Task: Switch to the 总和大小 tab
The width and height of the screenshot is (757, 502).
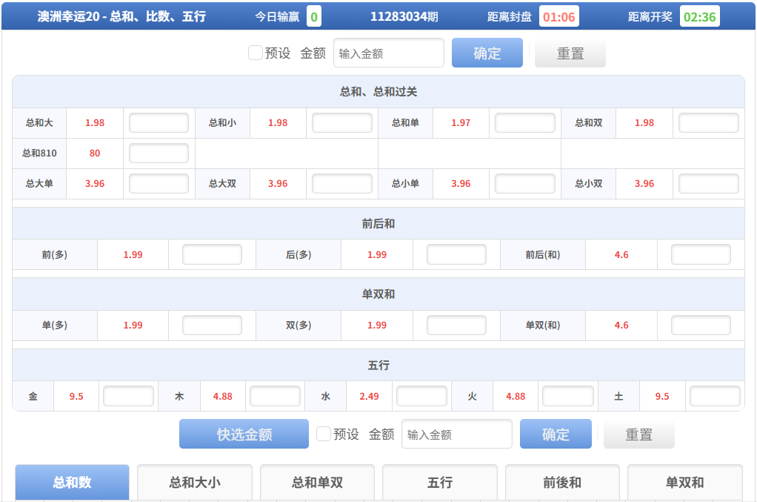Action: point(195,483)
